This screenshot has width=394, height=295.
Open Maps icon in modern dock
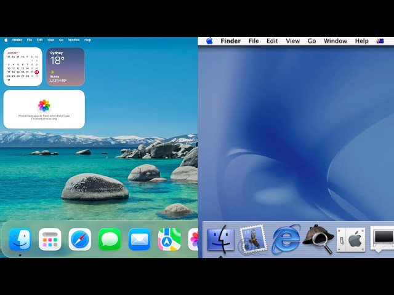tap(169, 239)
